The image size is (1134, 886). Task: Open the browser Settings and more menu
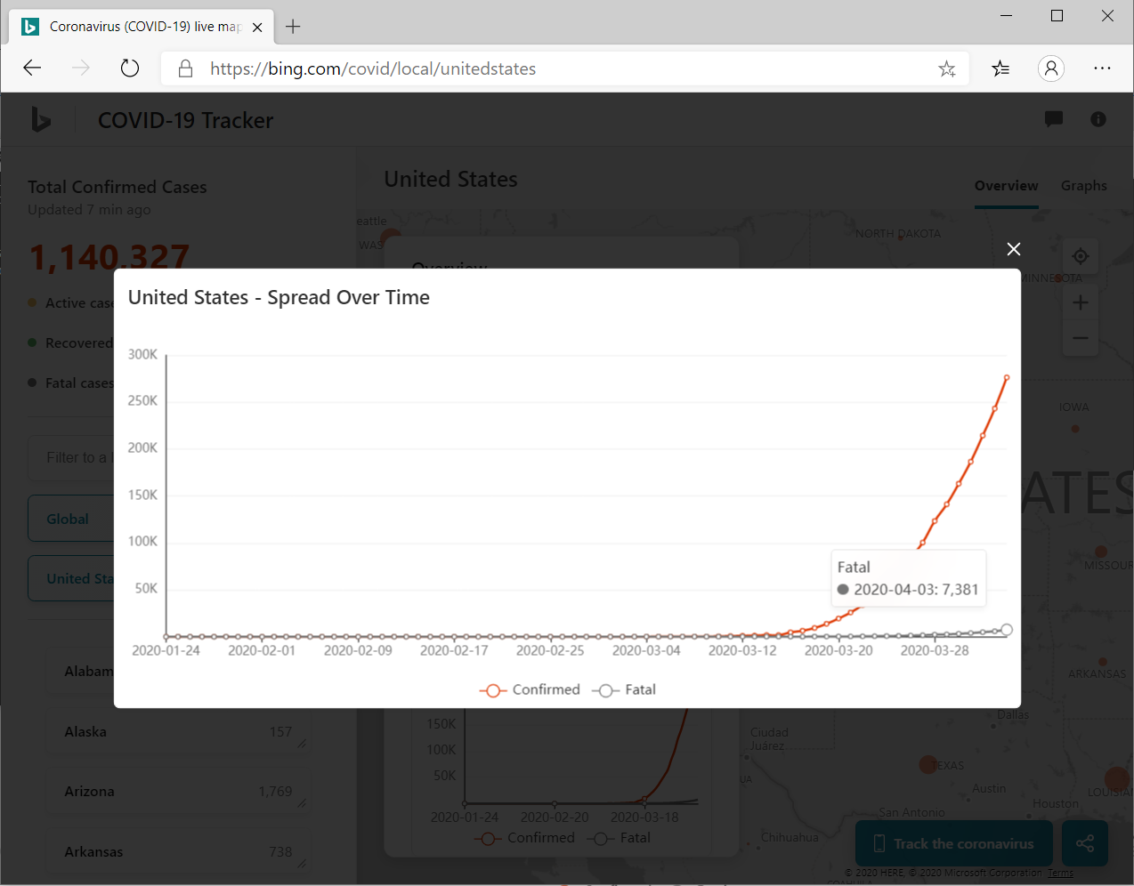pyautogui.click(x=1102, y=68)
